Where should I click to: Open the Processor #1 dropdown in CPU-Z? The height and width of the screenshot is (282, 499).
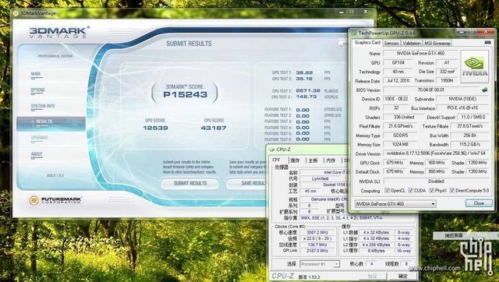point(320,264)
